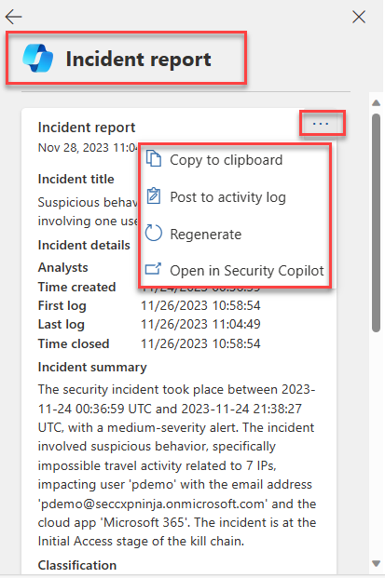
Task: Click the Incident summary heading
Action: [x=92, y=367]
